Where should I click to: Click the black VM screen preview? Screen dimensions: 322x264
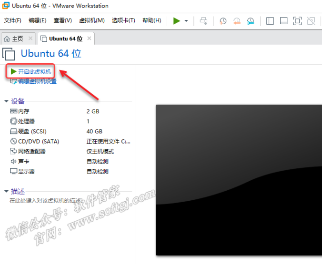[x=239, y=180]
